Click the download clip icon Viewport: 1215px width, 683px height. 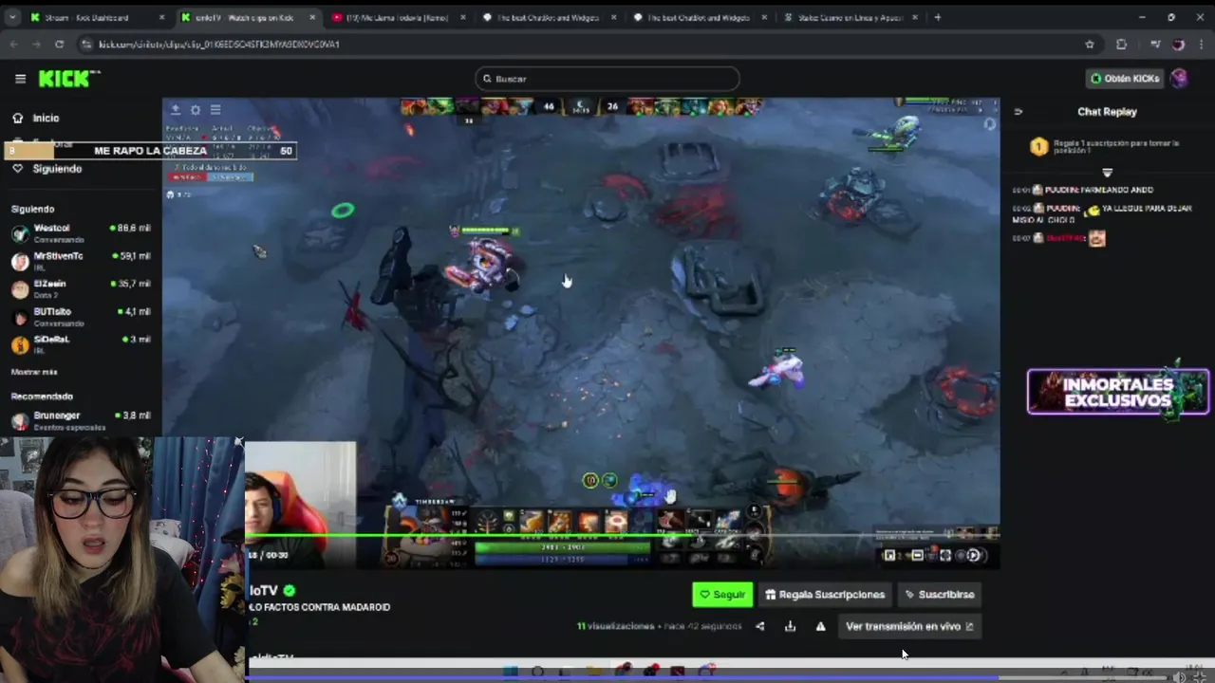pyautogui.click(x=790, y=626)
